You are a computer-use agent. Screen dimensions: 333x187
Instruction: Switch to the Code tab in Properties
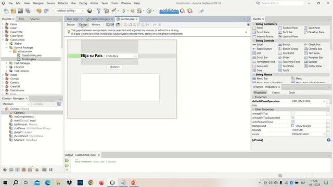[x=291, y=92]
